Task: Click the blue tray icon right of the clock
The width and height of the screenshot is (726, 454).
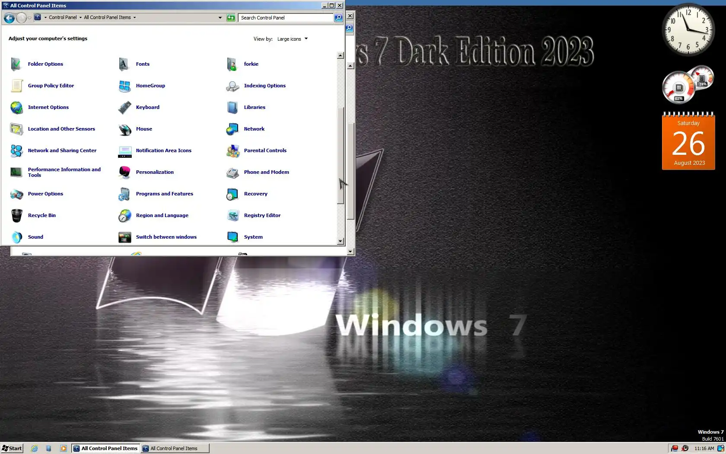Action: pyautogui.click(x=721, y=448)
